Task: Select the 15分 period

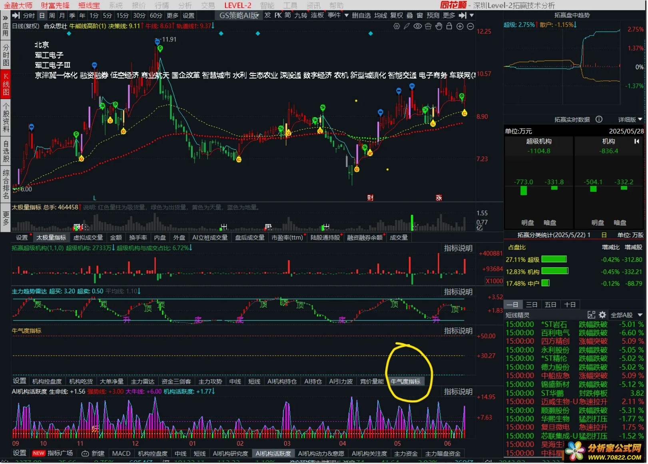Action: (123, 15)
